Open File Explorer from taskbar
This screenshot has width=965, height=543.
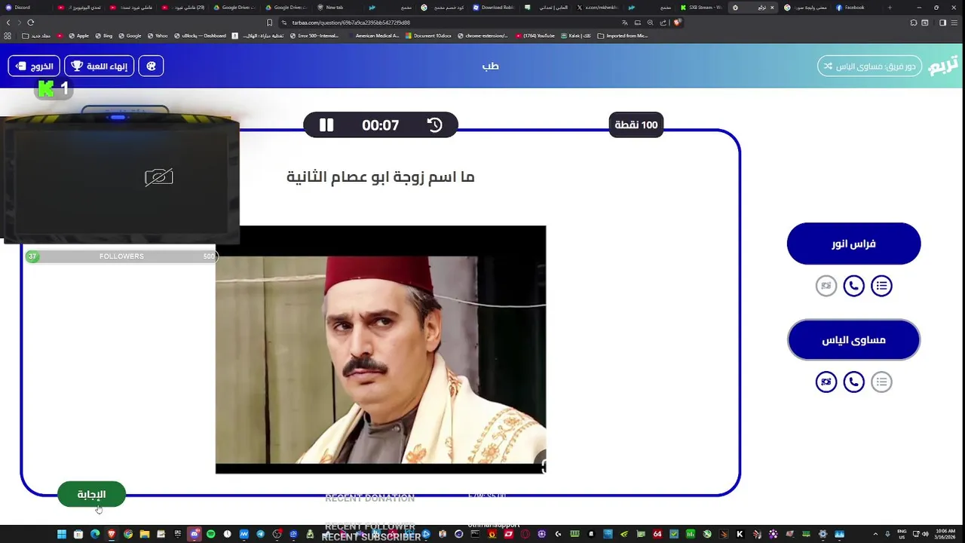coord(145,534)
